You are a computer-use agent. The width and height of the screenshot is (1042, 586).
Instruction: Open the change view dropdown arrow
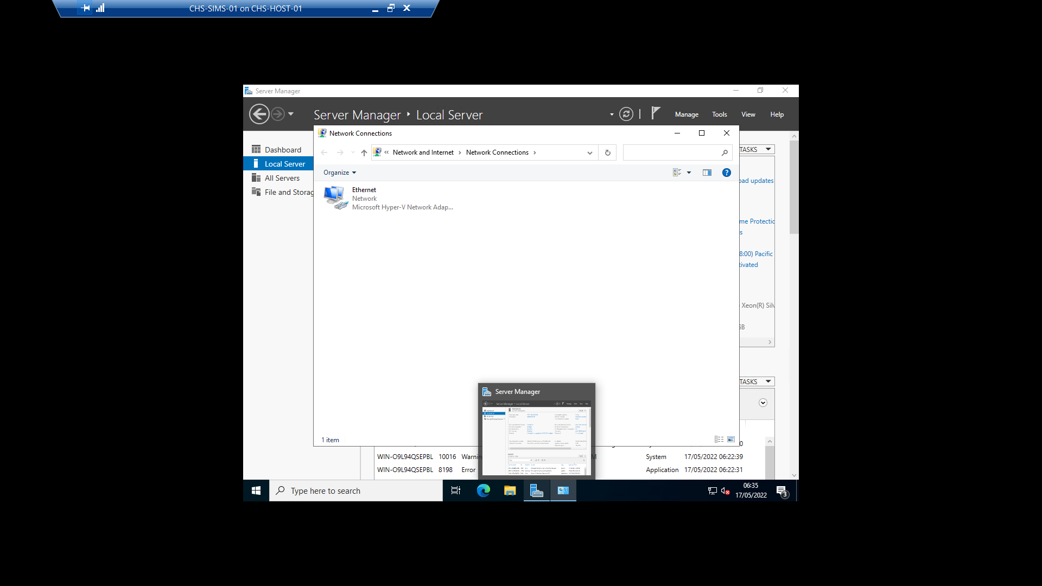pyautogui.click(x=689, y=173)
